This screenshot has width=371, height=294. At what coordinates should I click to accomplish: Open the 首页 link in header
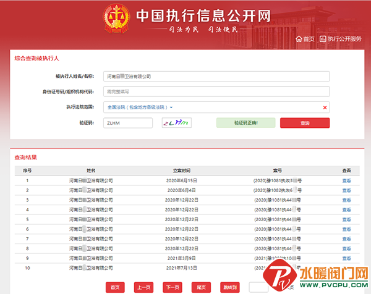[x=309, y=39]
